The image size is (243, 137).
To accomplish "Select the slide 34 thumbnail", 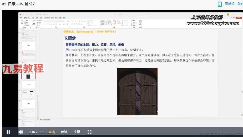I will (x=28, y=85).
